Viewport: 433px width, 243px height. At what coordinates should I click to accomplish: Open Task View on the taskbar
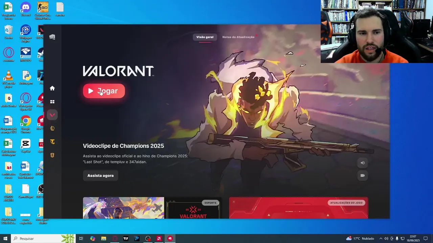point(81,239)
